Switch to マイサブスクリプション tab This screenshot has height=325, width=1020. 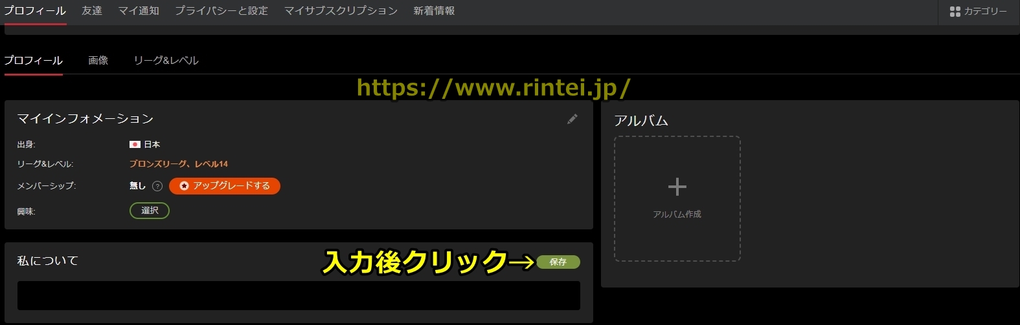tap(341, 11)
